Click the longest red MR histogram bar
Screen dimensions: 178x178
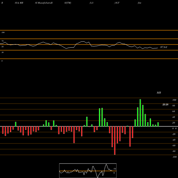115,141
